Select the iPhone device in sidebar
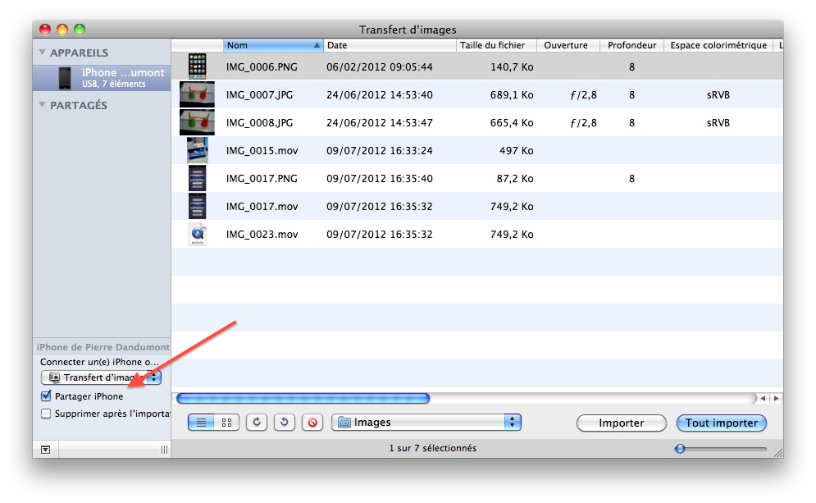The width and height of the screenshot is (816, 503). [103, 78]
